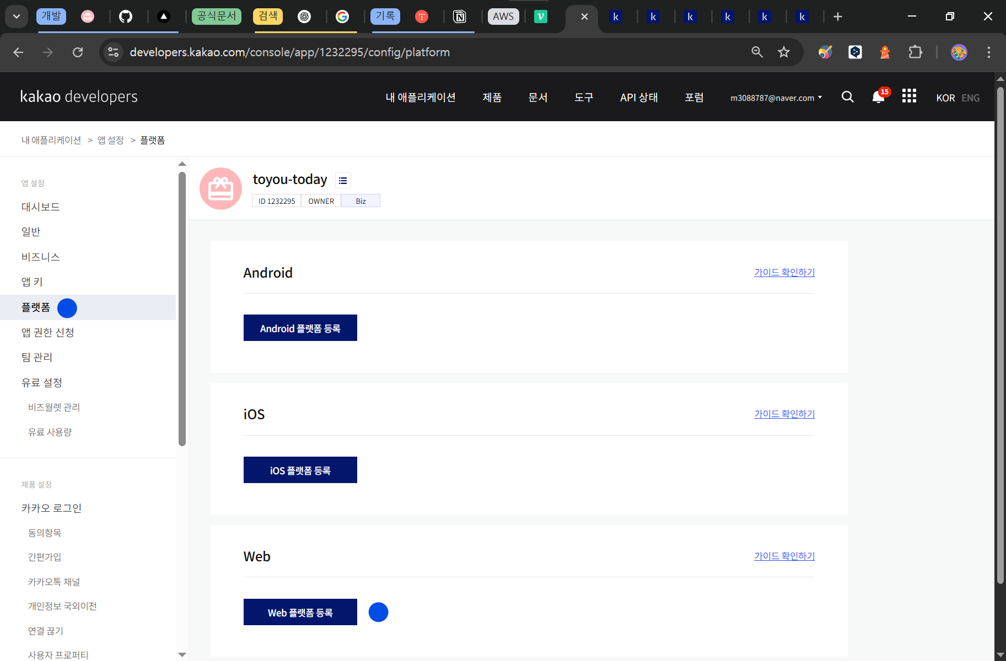Open the app list icon beside toyou-today

[343, 180]
